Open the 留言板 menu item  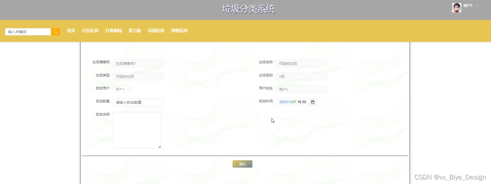coord(135,31)
